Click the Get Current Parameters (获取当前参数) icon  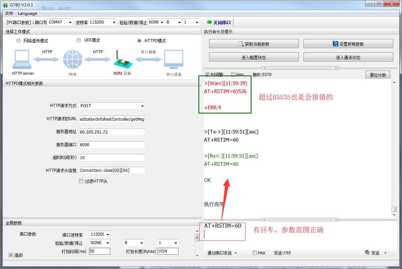[x=241, y=44]
